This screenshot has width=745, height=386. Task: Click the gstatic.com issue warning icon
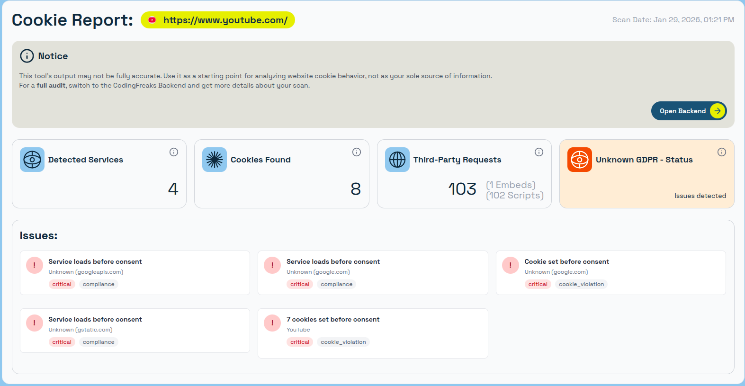click(x=35, y=323)
